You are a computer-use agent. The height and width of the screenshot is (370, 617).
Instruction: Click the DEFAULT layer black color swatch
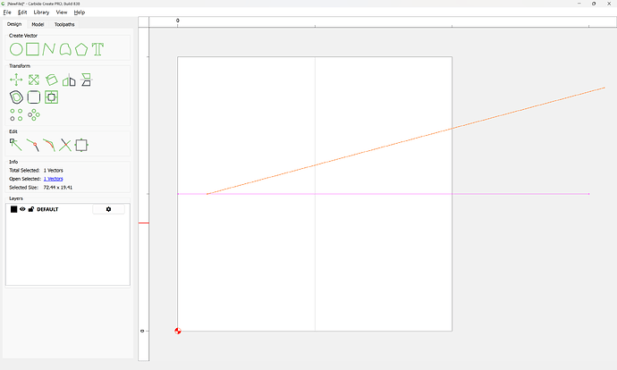click(x=13, y=209)
